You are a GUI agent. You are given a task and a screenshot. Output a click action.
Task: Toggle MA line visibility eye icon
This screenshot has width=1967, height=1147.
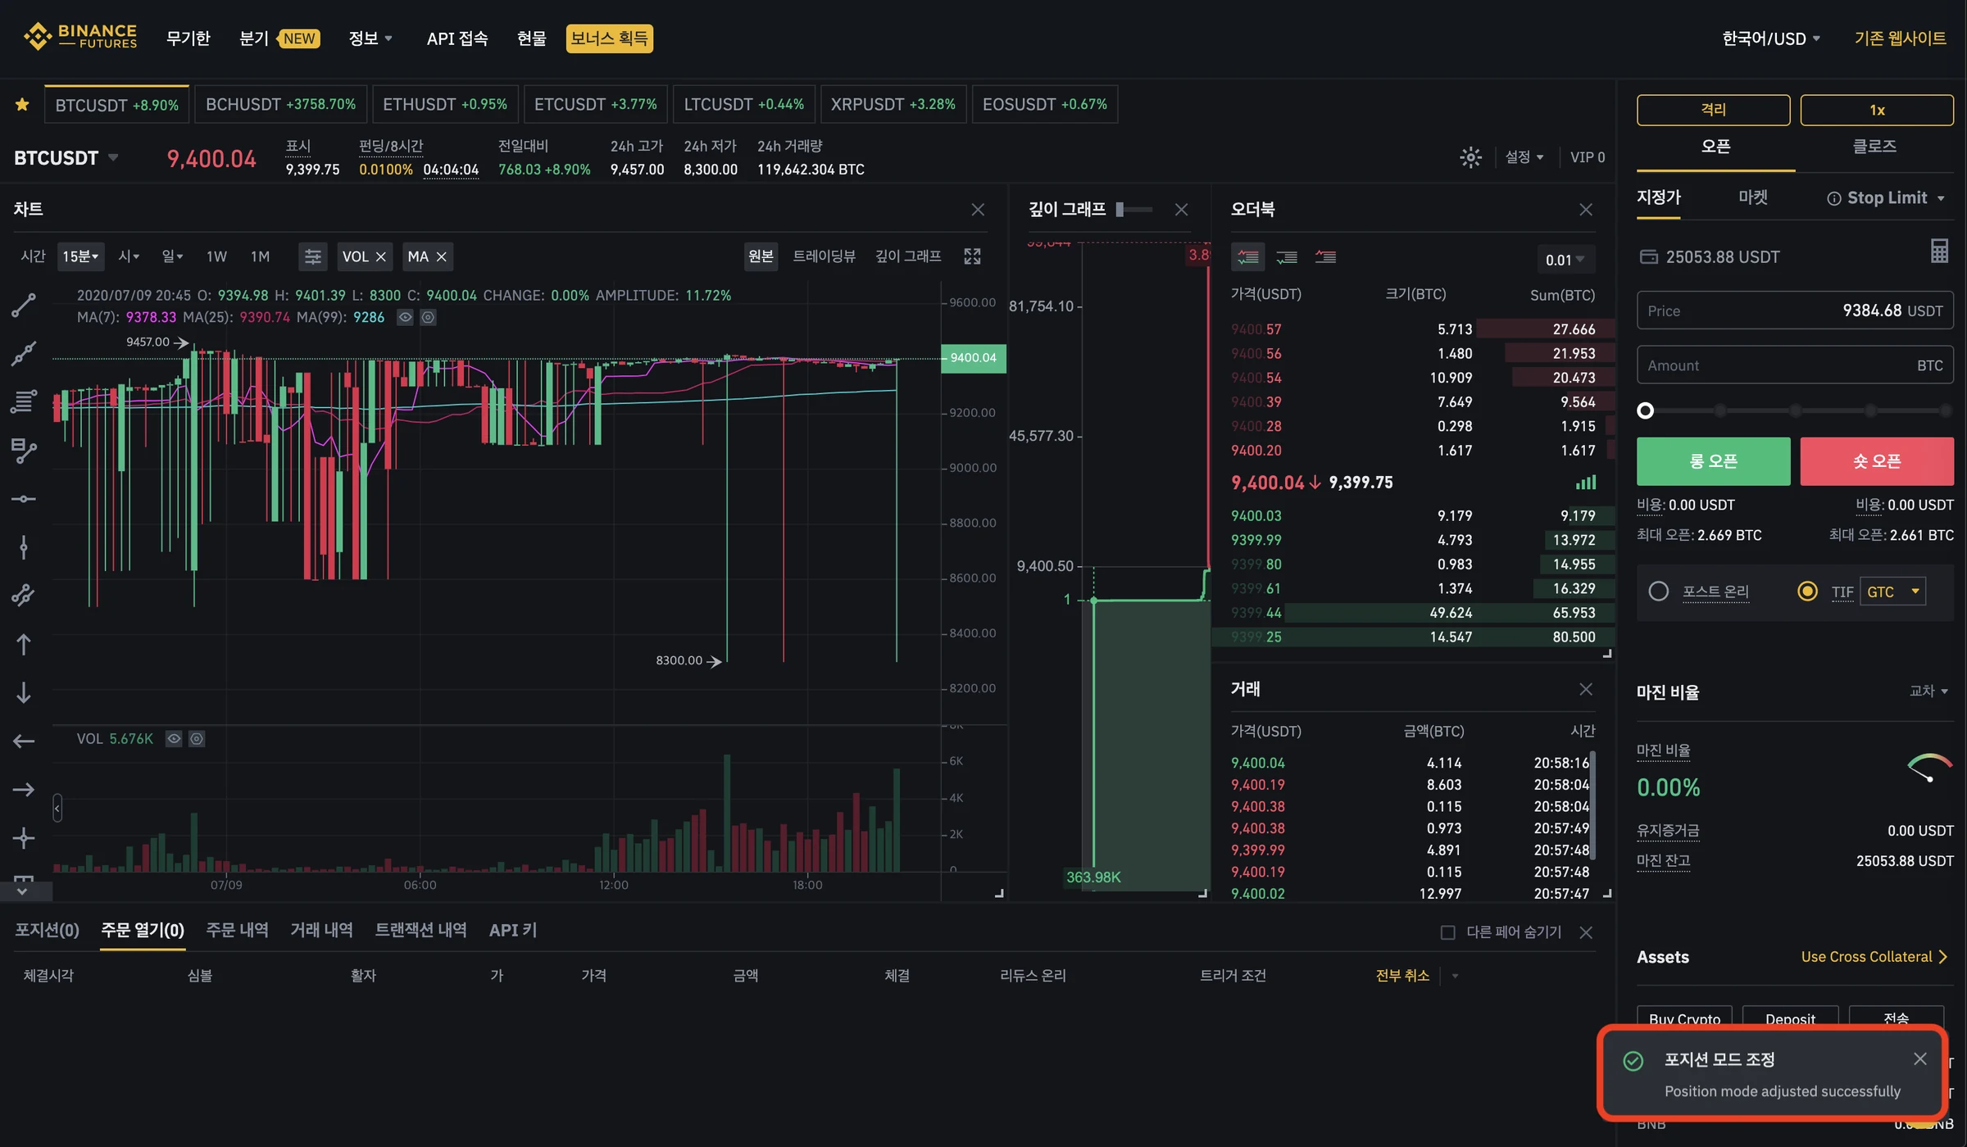[x=405, y=317]
